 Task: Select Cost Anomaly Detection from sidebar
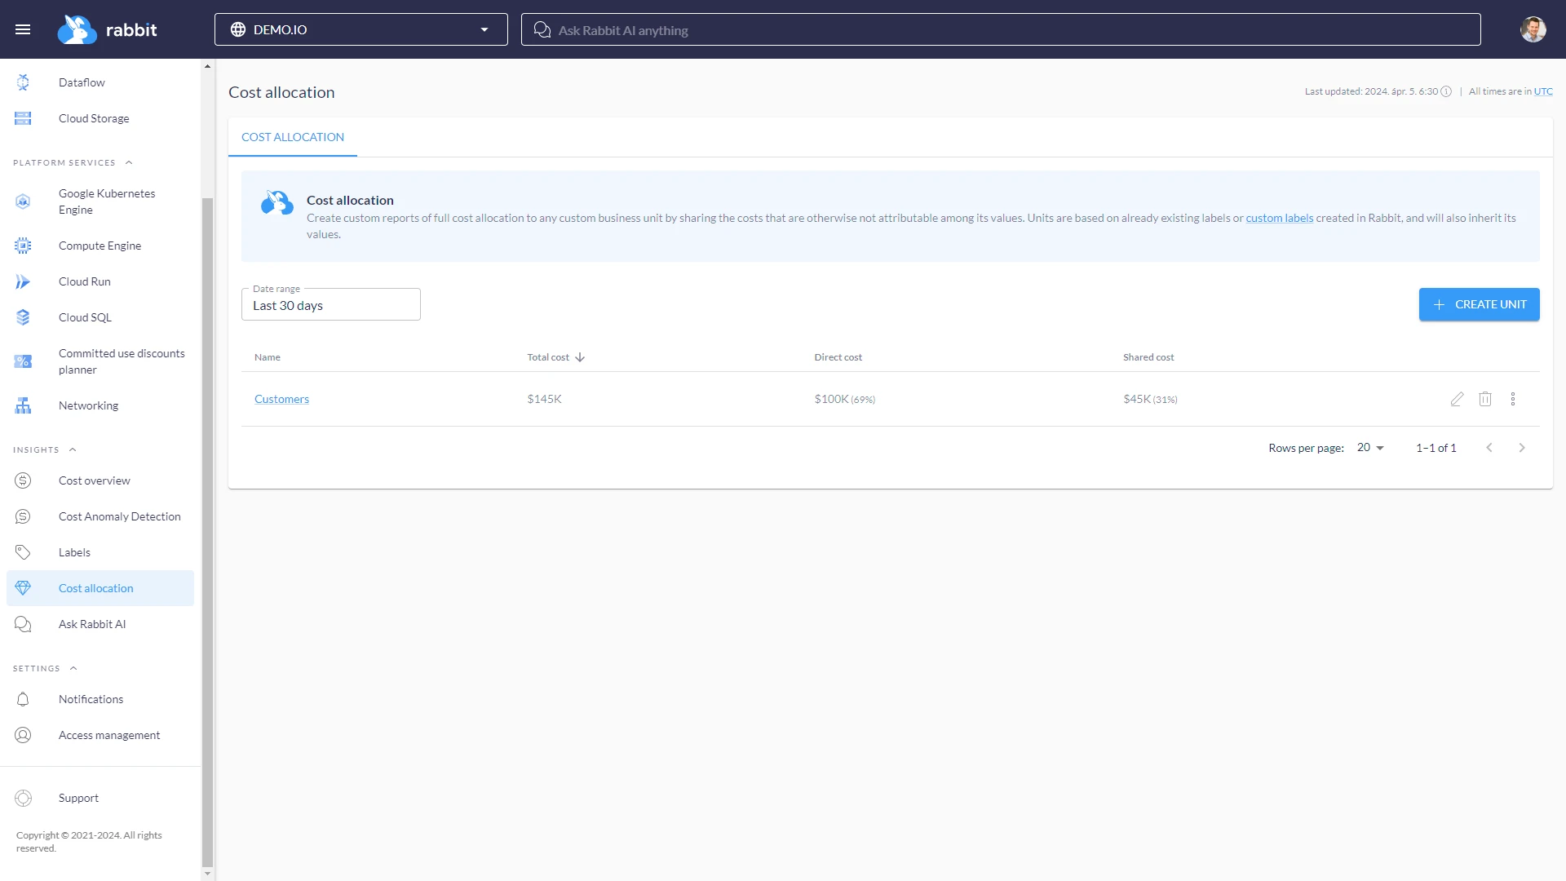click(x=120, y=516)
